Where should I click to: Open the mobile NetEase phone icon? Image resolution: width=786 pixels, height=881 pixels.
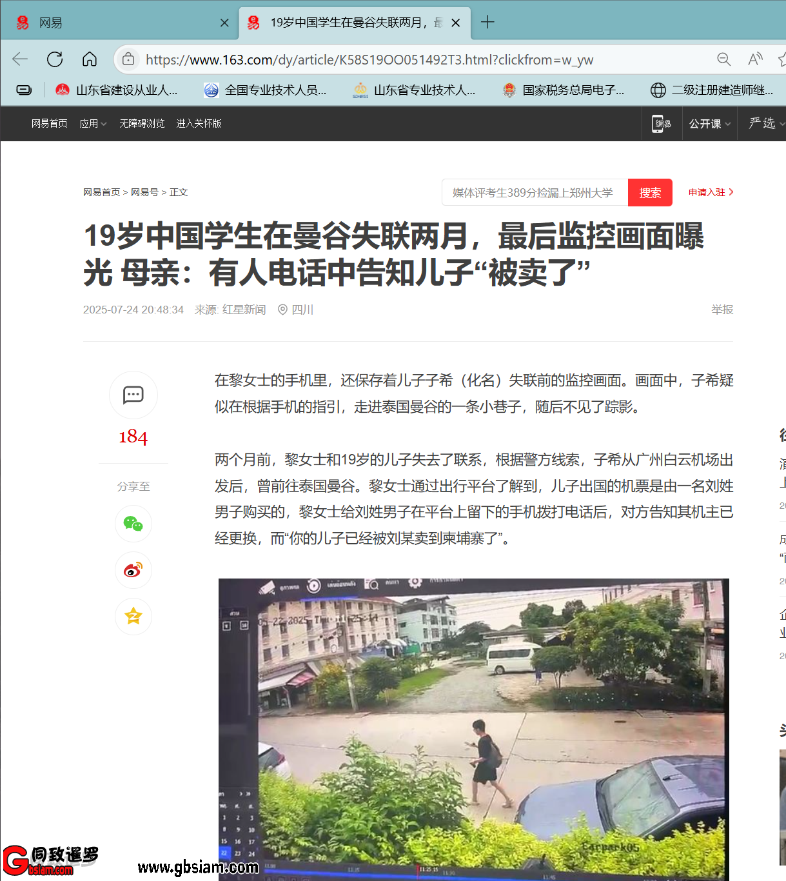(x=662, y=123)
